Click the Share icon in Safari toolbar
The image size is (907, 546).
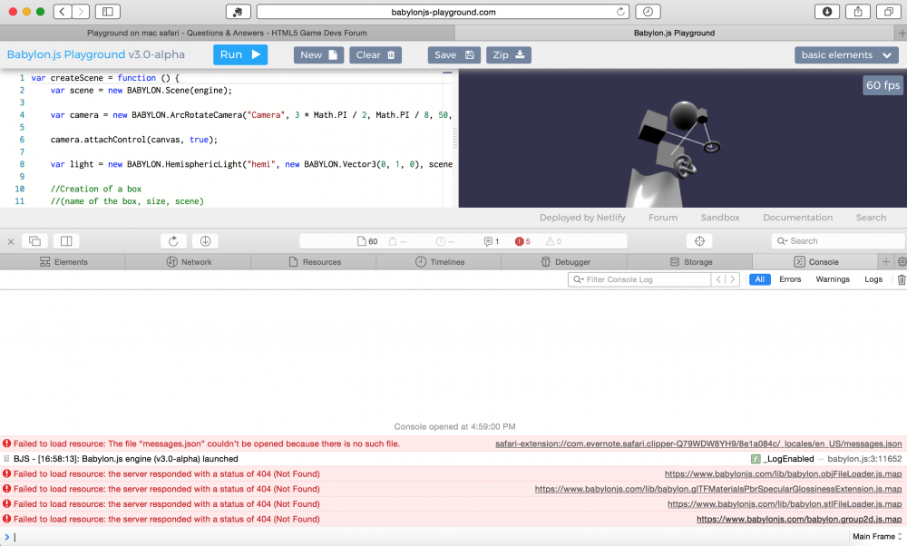coord(858,12)
